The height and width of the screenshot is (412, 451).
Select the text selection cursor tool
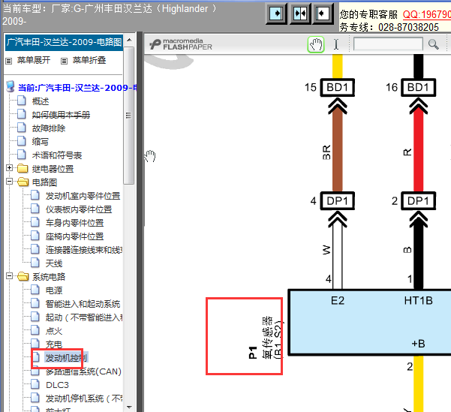(x=336, y=44)
